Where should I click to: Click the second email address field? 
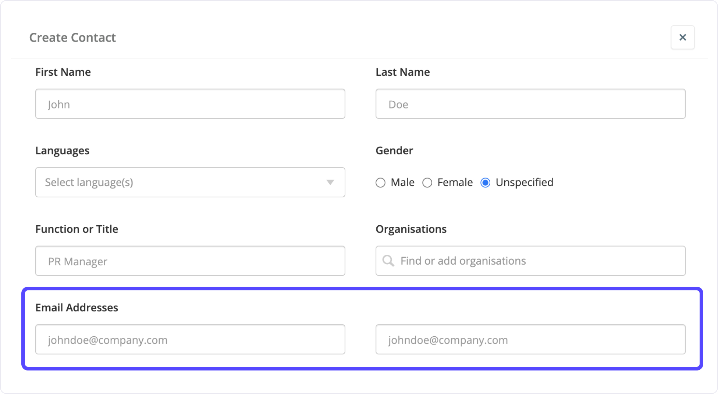pos(530,339)
